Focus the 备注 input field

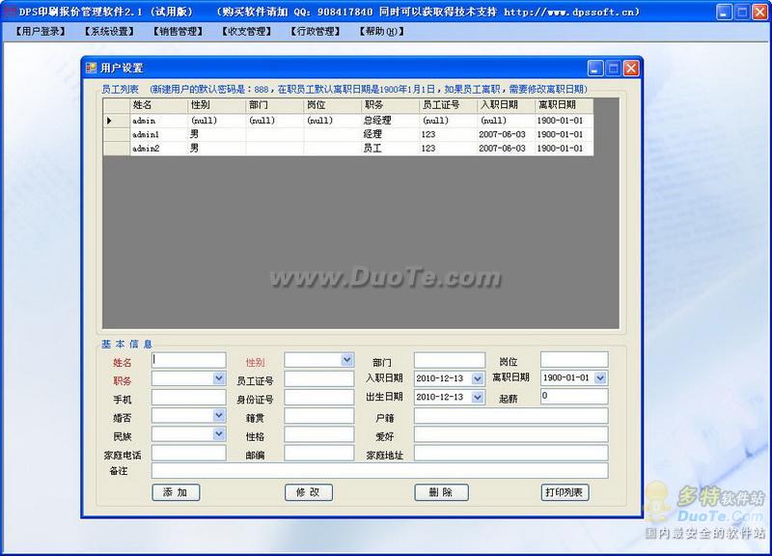click(379, 470)
